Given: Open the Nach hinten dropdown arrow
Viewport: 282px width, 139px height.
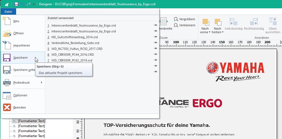Looking at the screenshot, I should [223, 32].
